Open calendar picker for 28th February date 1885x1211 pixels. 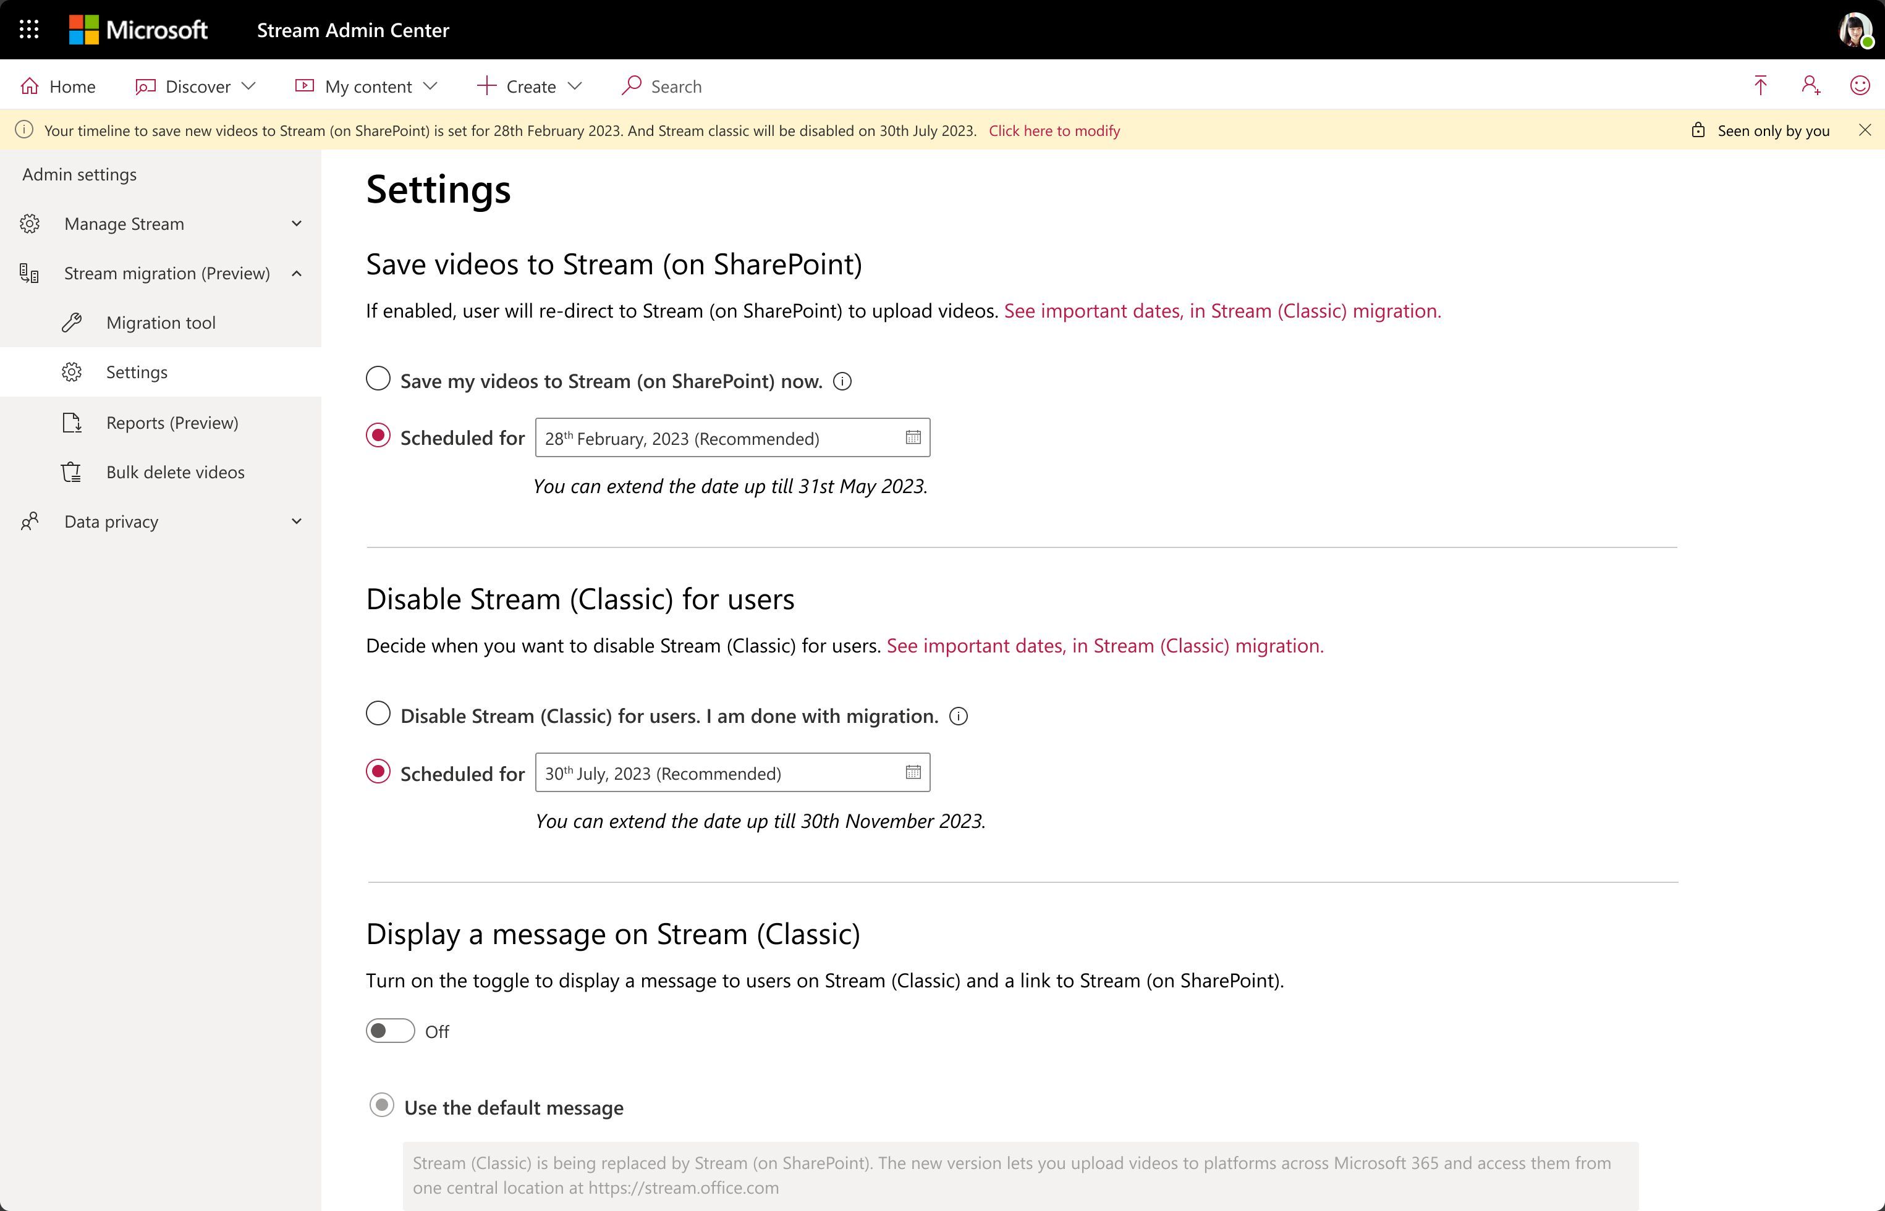click(912, 438)
